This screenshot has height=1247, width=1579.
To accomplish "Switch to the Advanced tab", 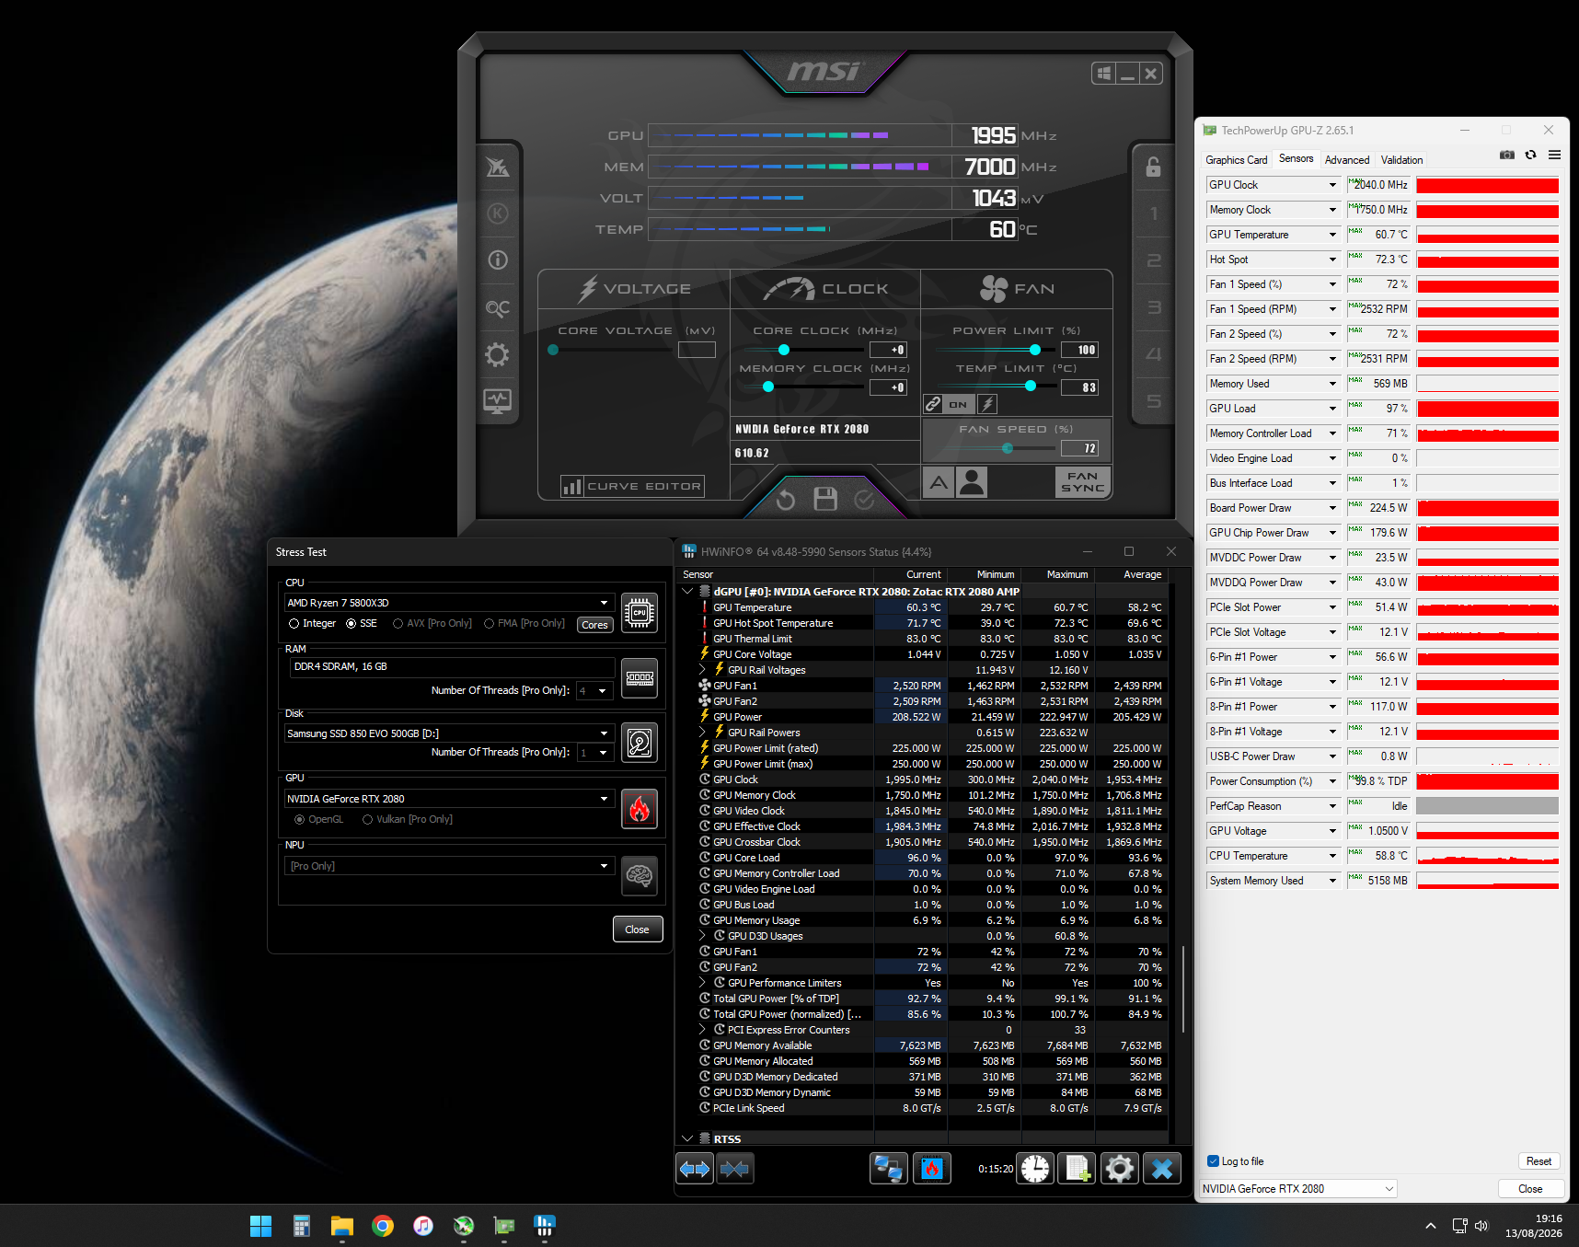I will (1347, 160).
